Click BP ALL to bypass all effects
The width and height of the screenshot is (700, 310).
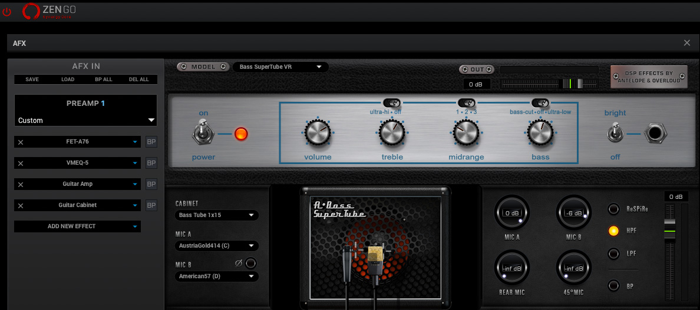104,79
